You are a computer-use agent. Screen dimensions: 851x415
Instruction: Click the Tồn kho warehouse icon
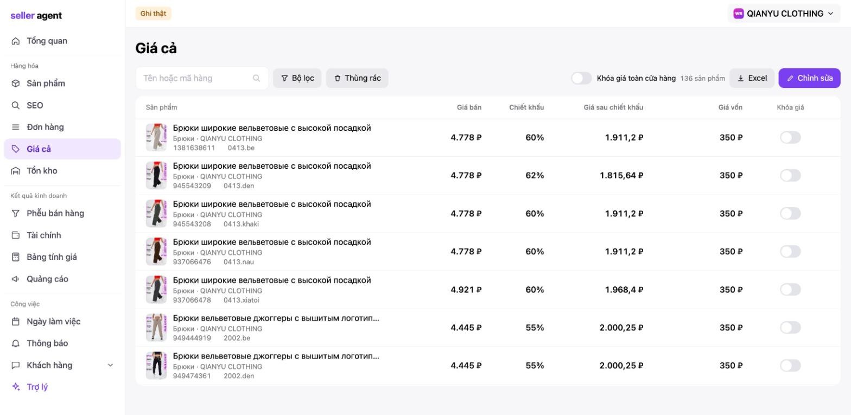[x=16, y=171]
